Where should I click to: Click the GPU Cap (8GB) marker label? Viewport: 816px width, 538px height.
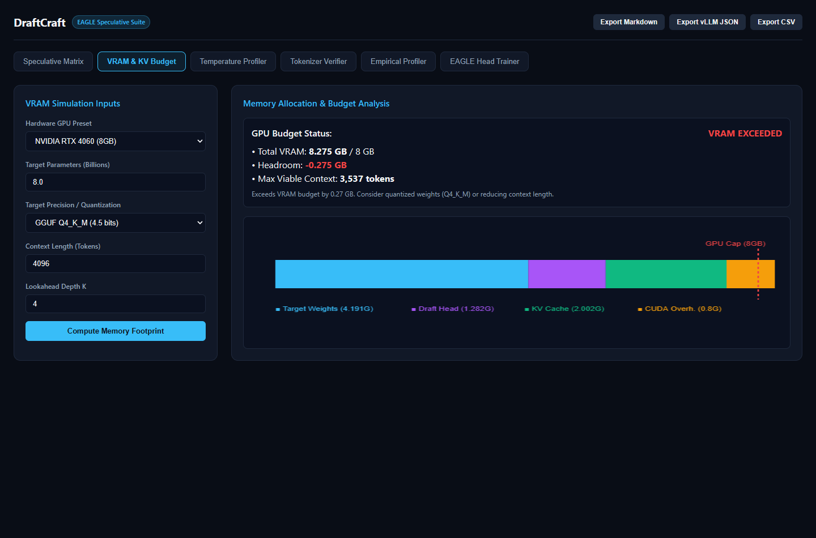coord(736,244)
